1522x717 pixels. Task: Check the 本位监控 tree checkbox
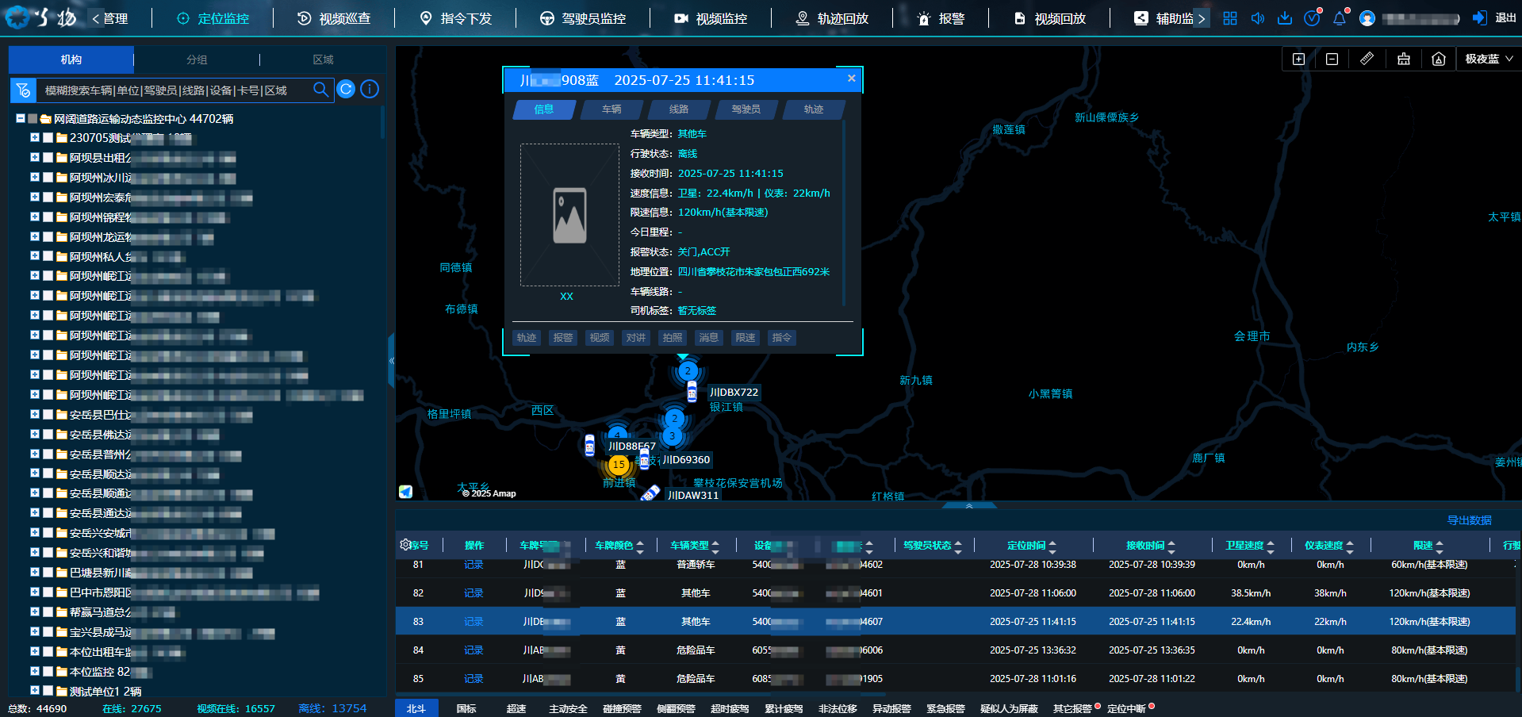click(x=48, y=671)
